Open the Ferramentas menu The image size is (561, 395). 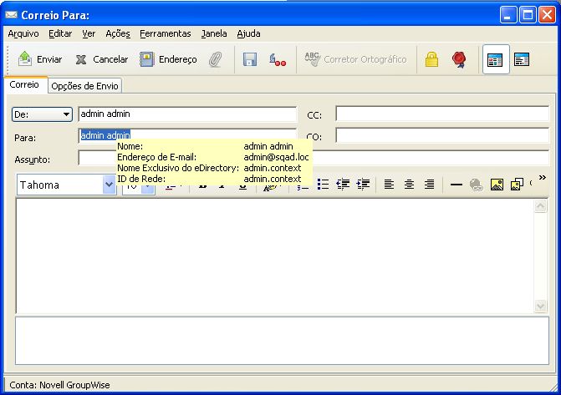pyautogui.click(x=166, y=33)
